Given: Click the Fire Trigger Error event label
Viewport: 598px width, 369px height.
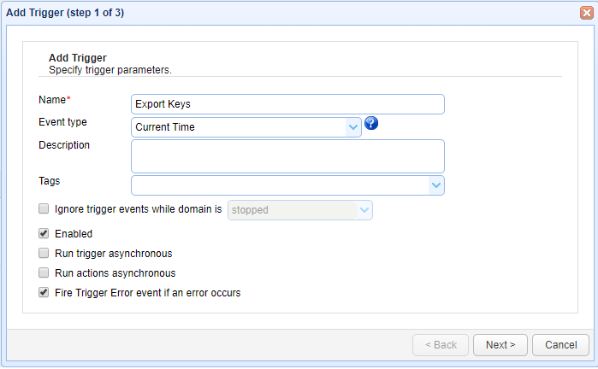Looking at the screenshot, I should (147, 293).
